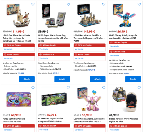Open the Furby Dj Furby product image
The width and height of the screenshot is (143, 132).
click(19, 99)
